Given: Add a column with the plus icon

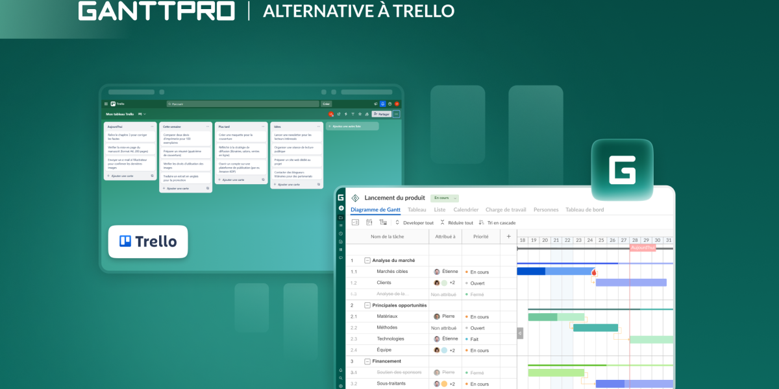Looking at the screenshot, I should (509, 237).
